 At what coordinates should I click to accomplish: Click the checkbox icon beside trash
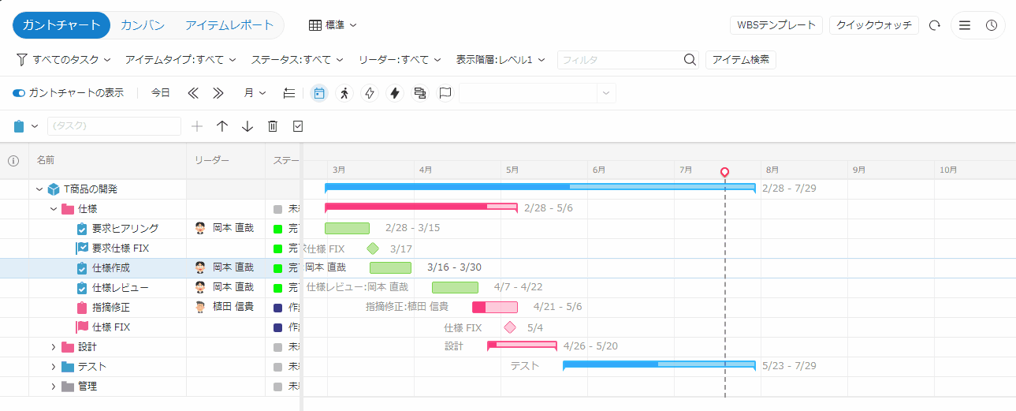[x=298, y=126]
